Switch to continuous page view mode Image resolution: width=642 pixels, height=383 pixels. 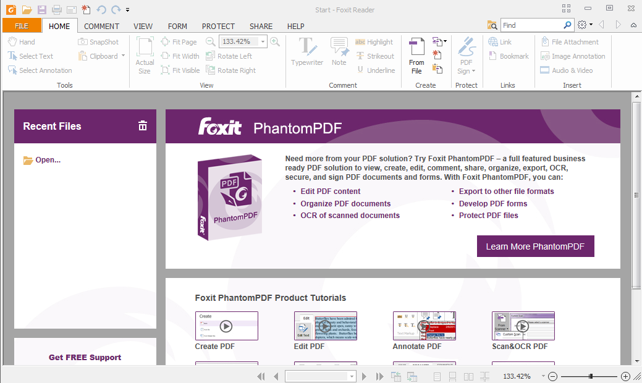point(452,376)
